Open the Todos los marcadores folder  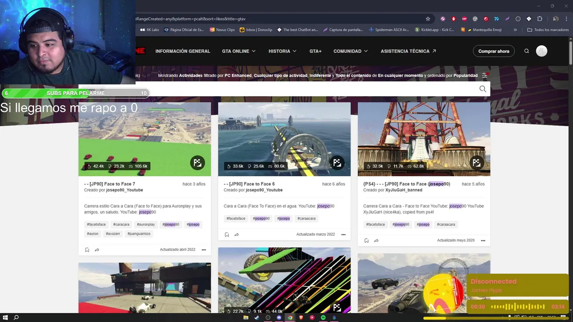[548, 30]
